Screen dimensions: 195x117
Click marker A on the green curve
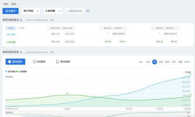point(67,93)
